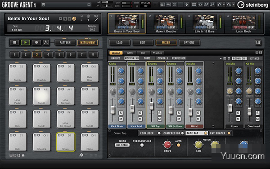Open redo history dropdown arrow
The image size is (270, 169).
[233, 5]
